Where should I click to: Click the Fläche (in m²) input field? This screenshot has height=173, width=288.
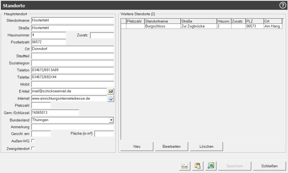tap(104, 134)
